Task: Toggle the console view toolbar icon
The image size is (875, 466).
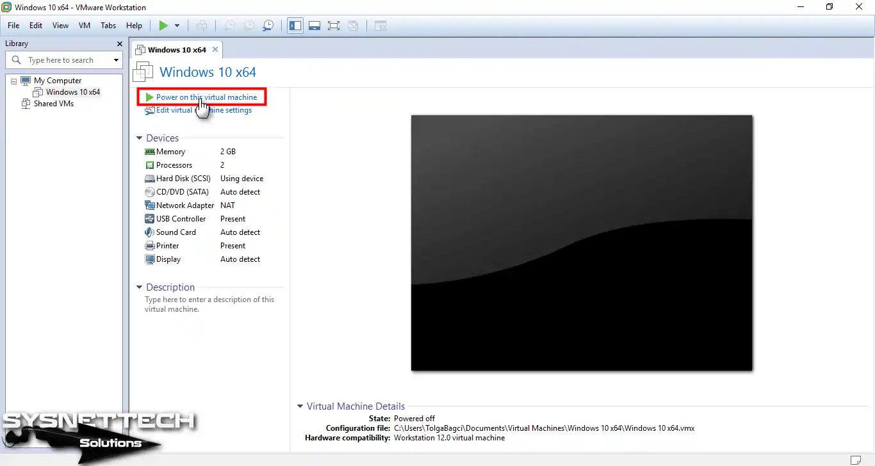Action: [x=380, y=26]
